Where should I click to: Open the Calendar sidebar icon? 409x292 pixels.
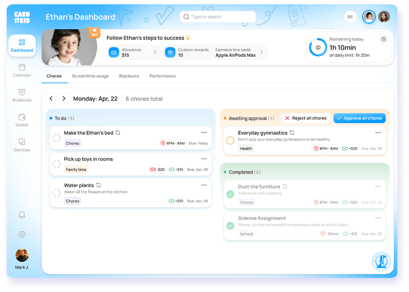pyautogui.click(x=22, y=70)
